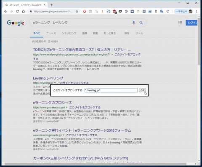Switch to the 画像 tab
This screenshot has width=202, height=167.
tap(85, 33)
